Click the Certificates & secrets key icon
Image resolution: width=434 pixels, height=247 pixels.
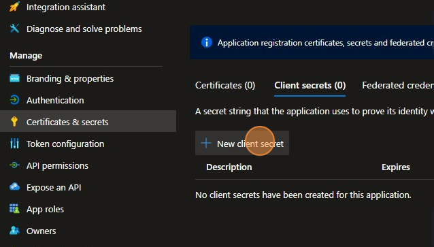14,122
